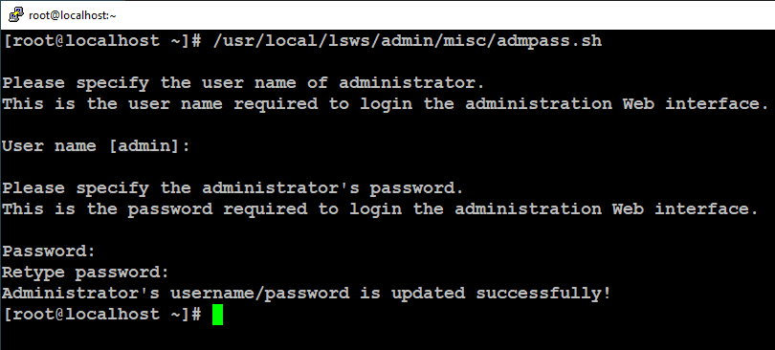
Task: Click the '[admin]' default value text
Action: point(144,146)
